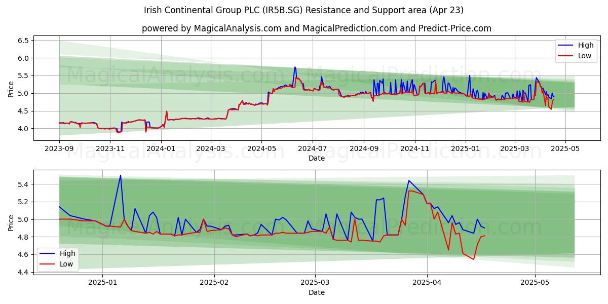Click the '2025-02' x-axis label in the bottom chart
The width and height of the screenshot is (608, 304).
(215, 283)
